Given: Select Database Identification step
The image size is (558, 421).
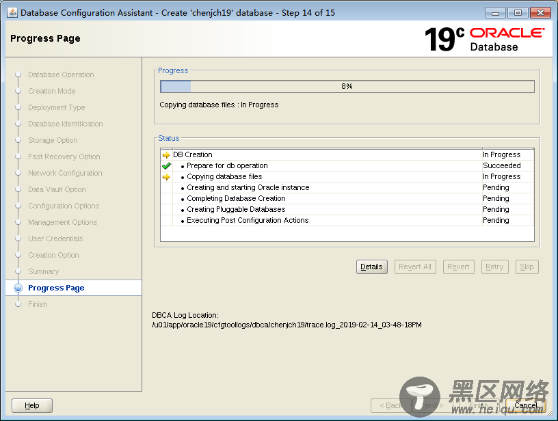Looking at the screenshot, I should (x=66, y=124).
